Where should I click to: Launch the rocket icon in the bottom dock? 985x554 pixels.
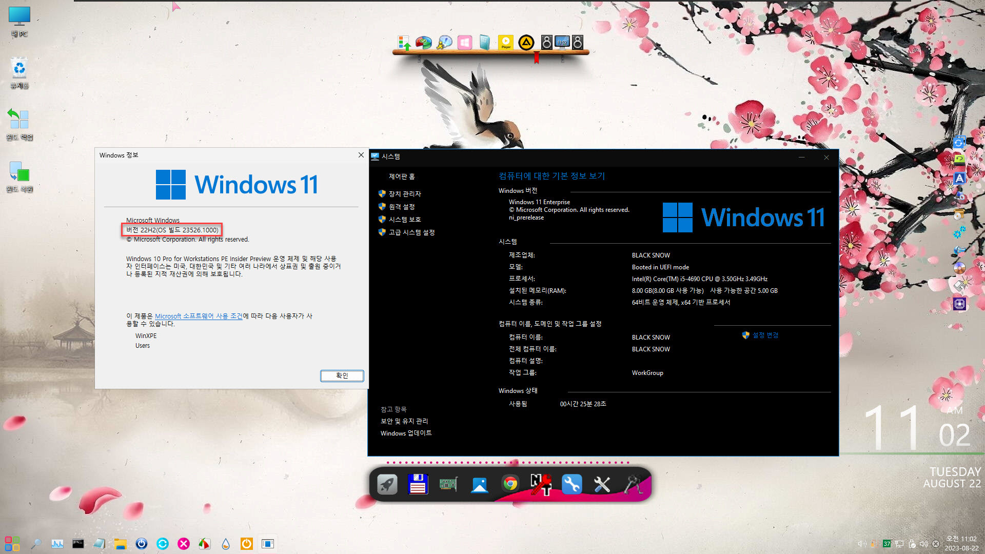387,484
